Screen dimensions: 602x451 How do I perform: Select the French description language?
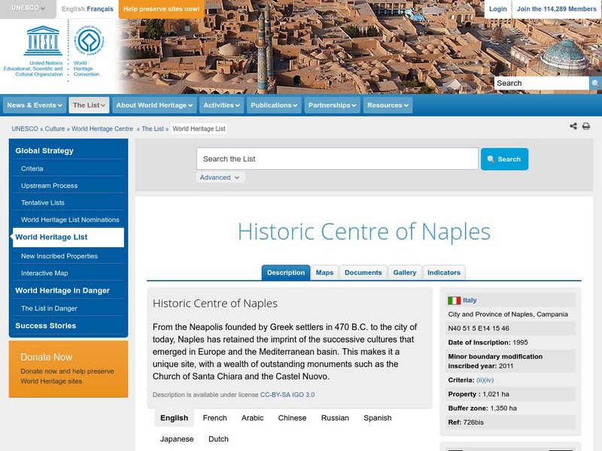[214, 418]
